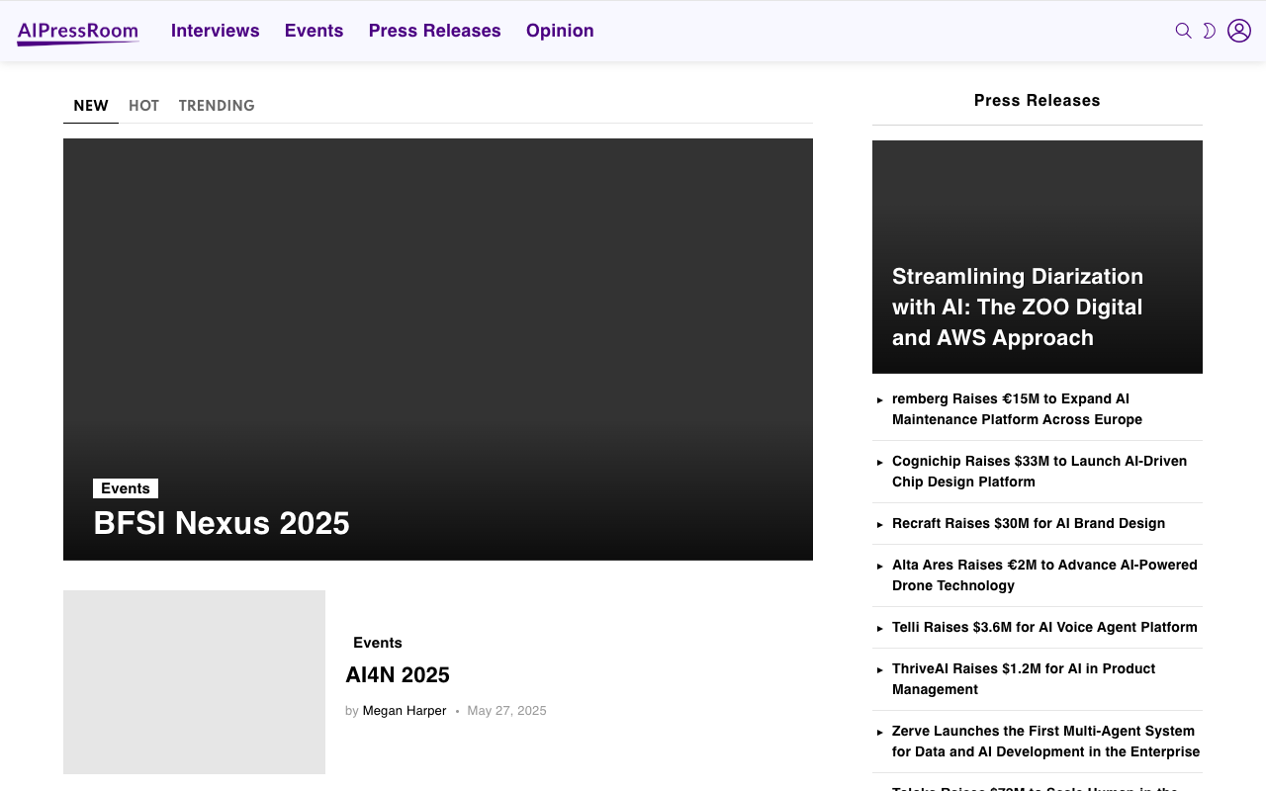The height and width of the screenshot is (791, 1266).
Task: Open the Opinion section
Action: 560,31
